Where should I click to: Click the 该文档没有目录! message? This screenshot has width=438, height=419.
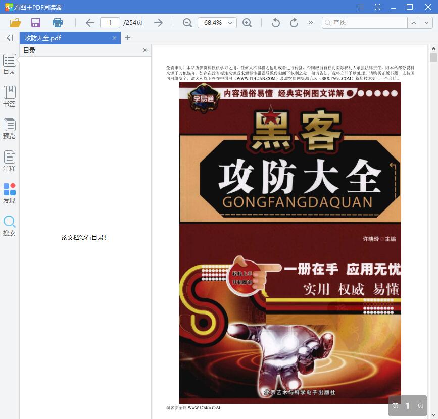point(83,238)
